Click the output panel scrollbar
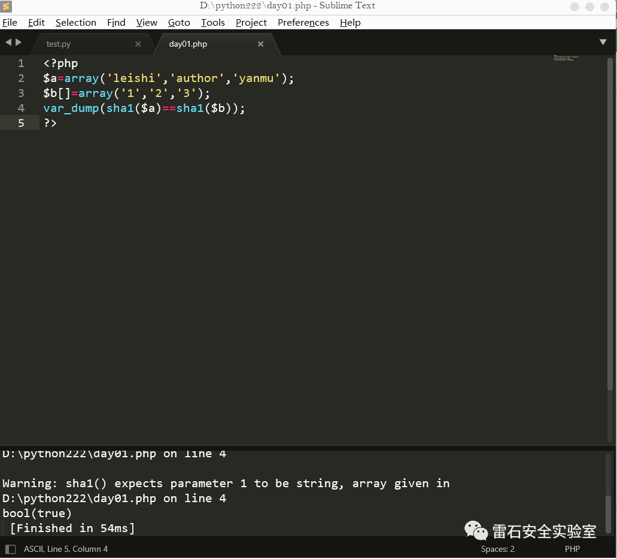 point(608,509)
